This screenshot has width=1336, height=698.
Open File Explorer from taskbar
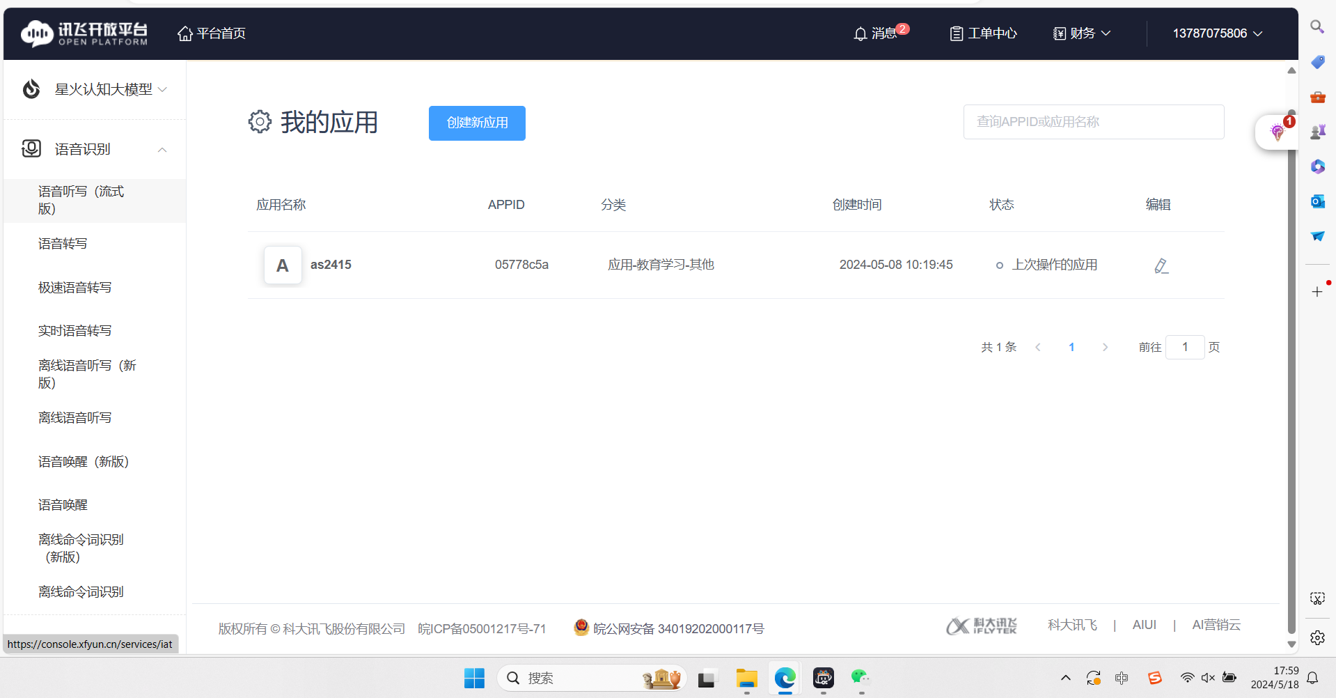(x=746, y=678)
